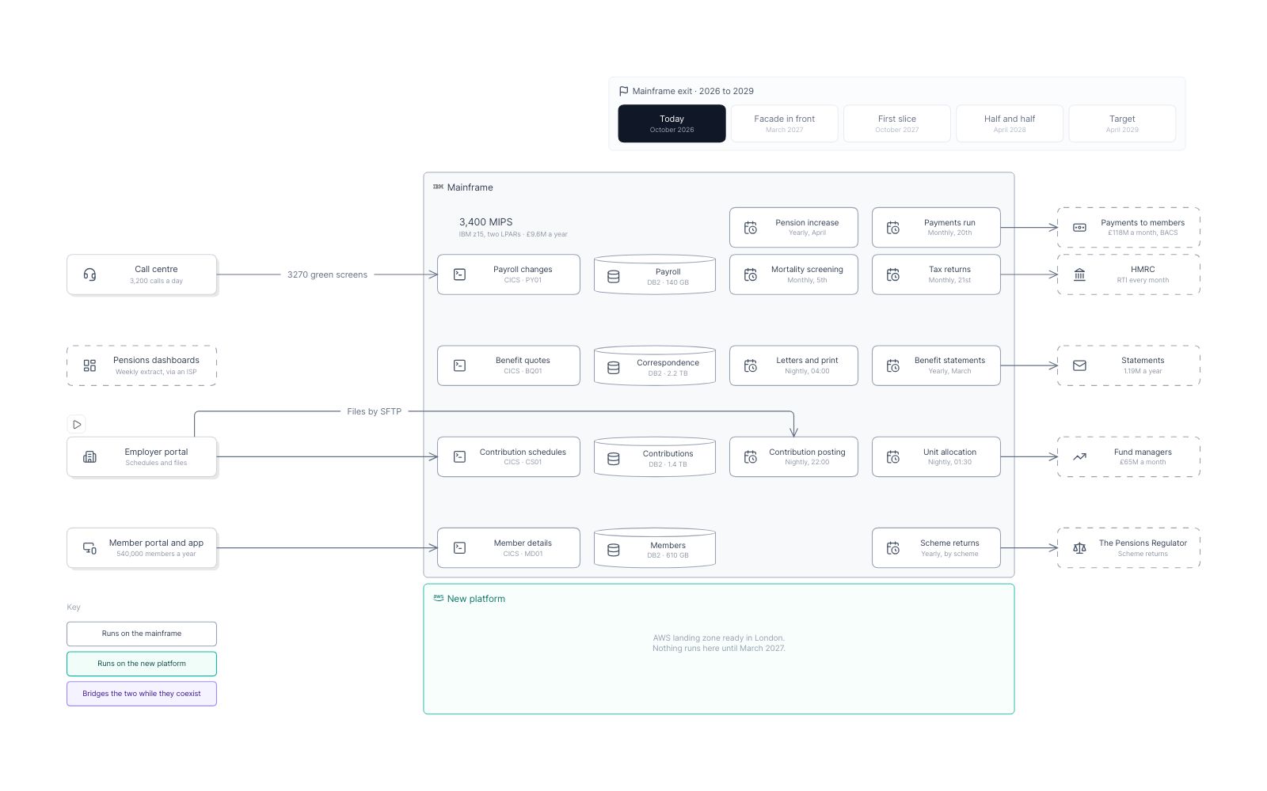The image size is (1267, 791).
Task: Click the banknote icon on Payments to members
Action: [1079, 228]
